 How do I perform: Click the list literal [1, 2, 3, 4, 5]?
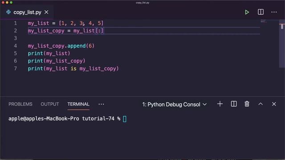click(81, 23)
